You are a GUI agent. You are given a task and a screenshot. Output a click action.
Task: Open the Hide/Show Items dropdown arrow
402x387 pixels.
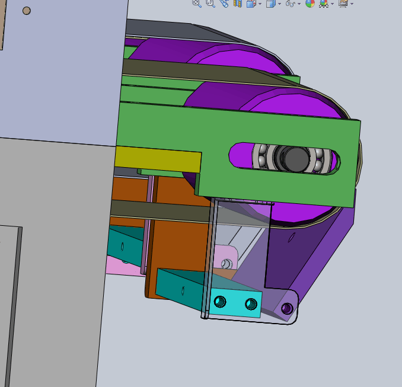pos(299,4)
